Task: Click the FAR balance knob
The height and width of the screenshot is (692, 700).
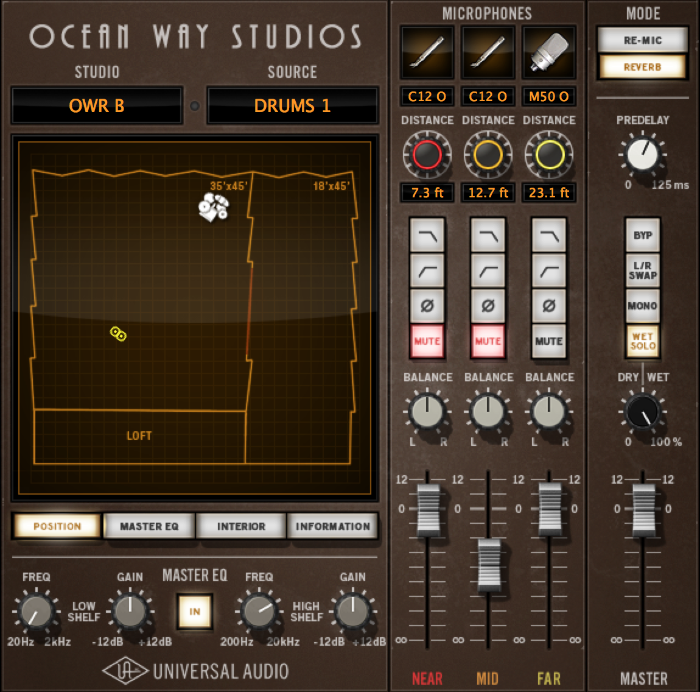Action: pyautogui.click(x=548, y=412)
